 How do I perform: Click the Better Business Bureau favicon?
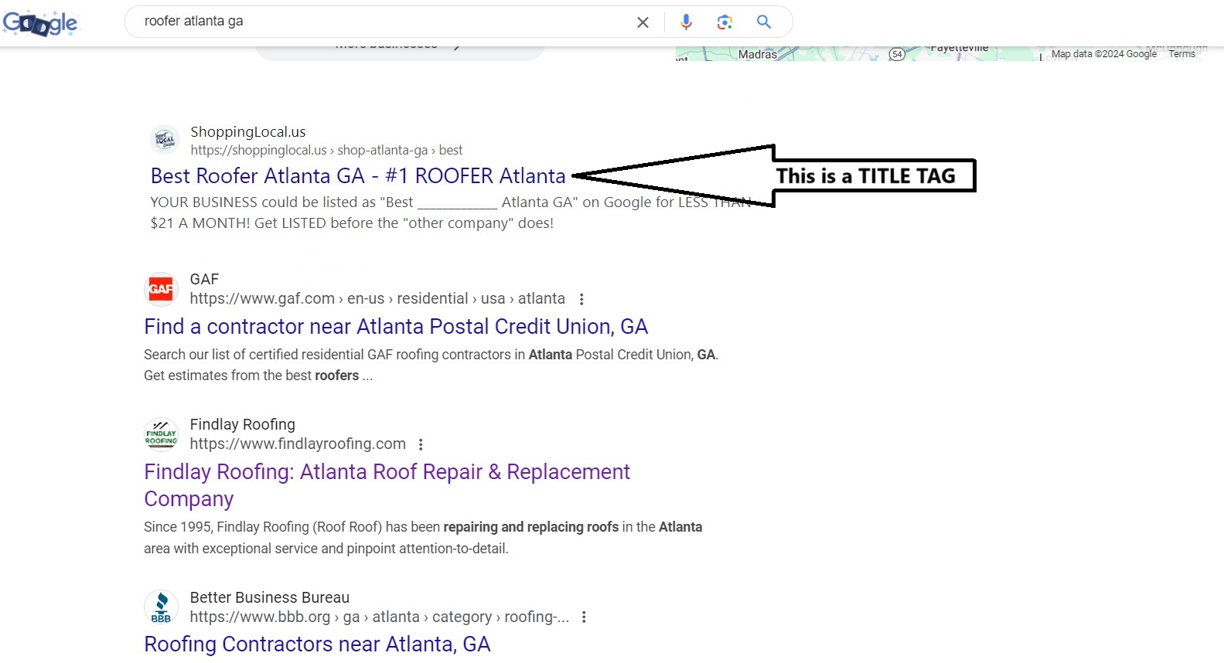[x=161, y=607]
